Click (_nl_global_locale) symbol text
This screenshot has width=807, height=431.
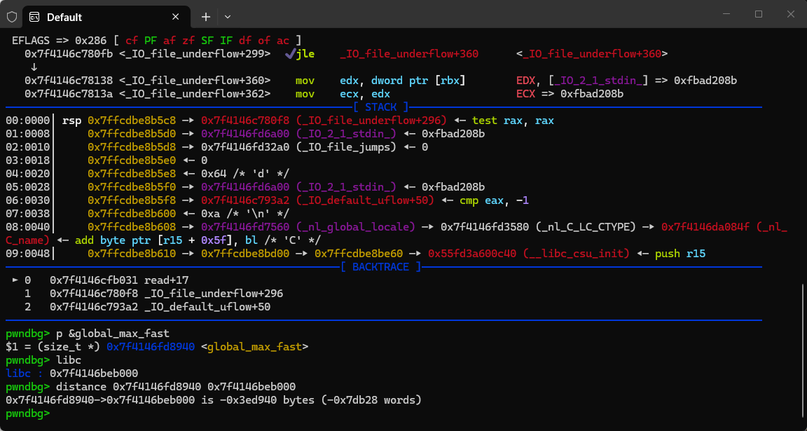click(x=356, y=227)
